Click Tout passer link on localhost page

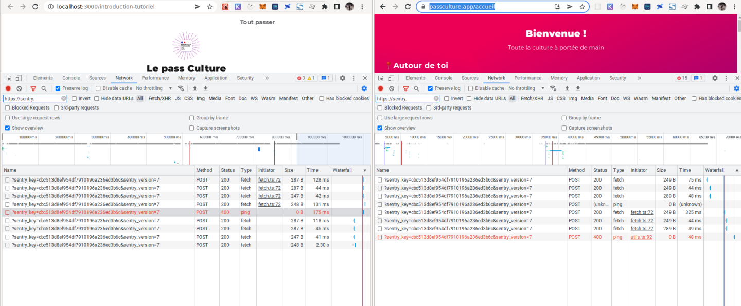(257, 22)
